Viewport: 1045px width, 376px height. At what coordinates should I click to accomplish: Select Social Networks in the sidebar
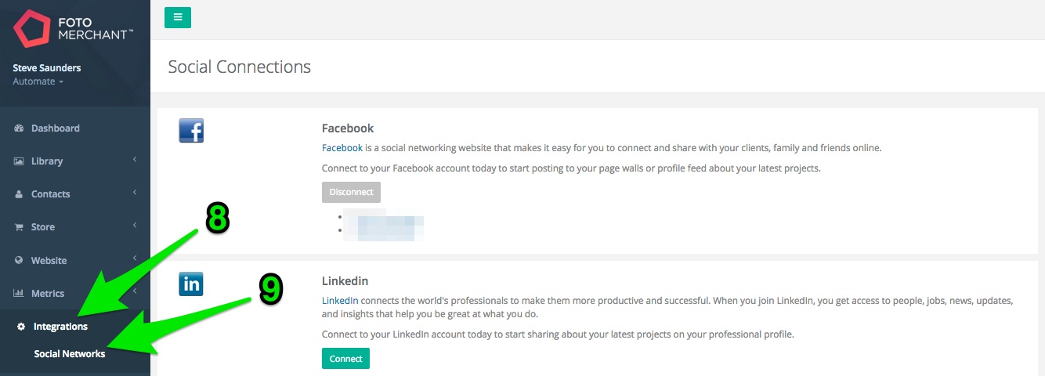(70, 354)
